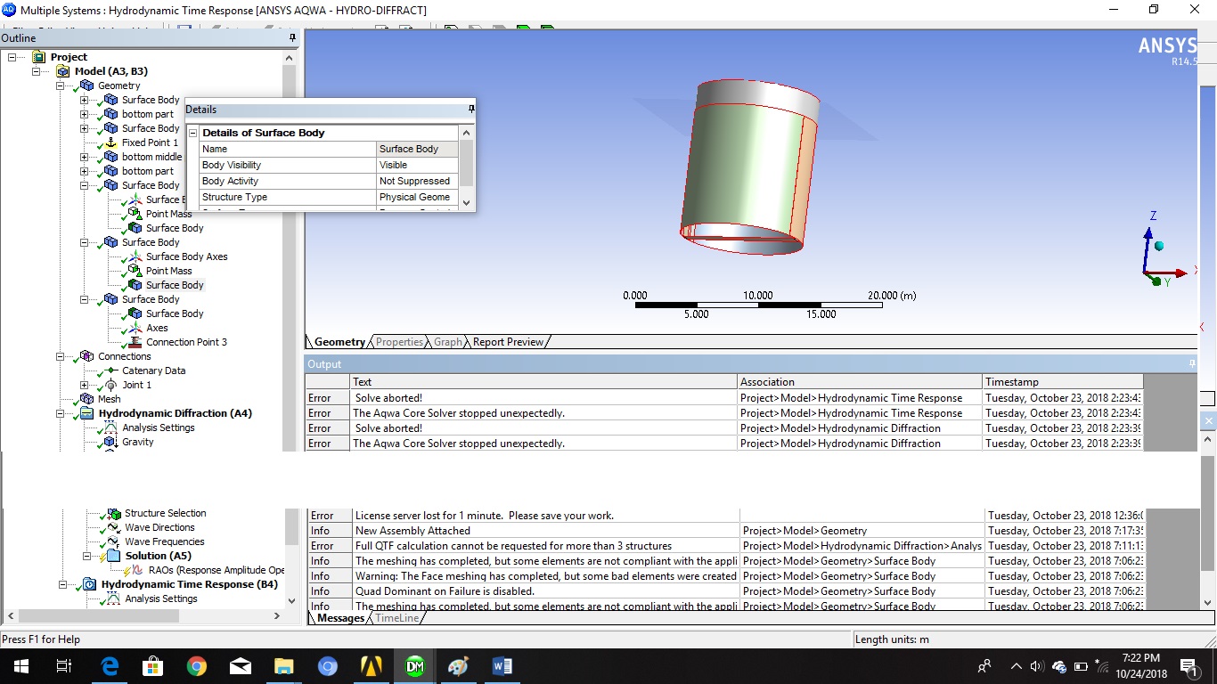1217x684 pixels.
Task: Click the Details panel scroll down arrow
Action: (466, 203)
